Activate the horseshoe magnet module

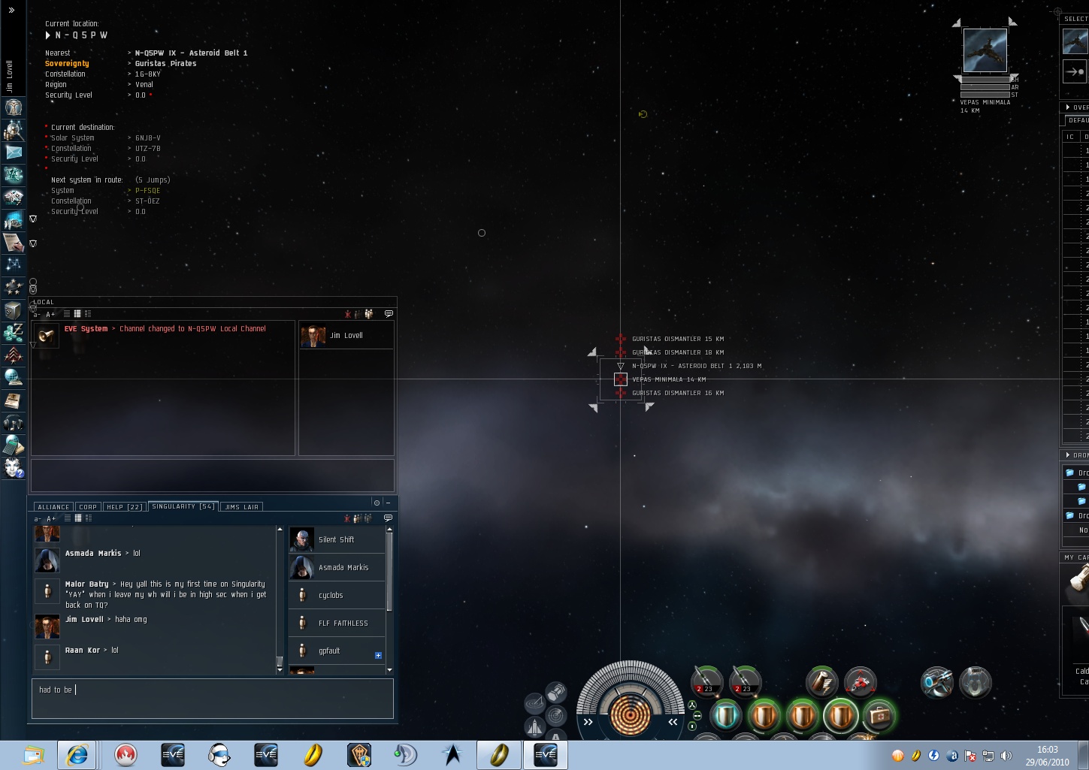976,682
